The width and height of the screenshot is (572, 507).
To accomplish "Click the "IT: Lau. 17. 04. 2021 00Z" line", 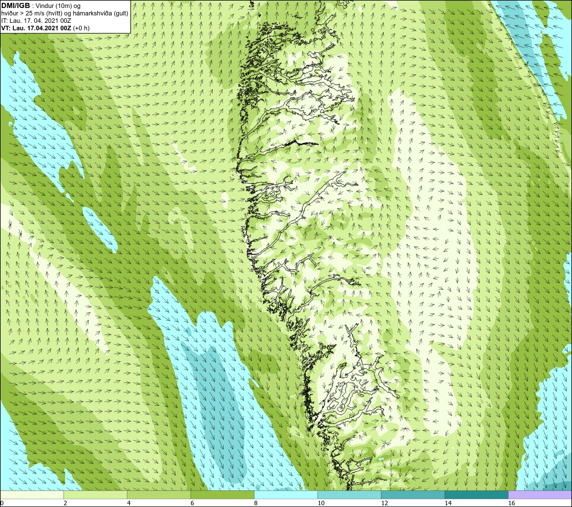I will pyautogui.click(x=36, y=21).
